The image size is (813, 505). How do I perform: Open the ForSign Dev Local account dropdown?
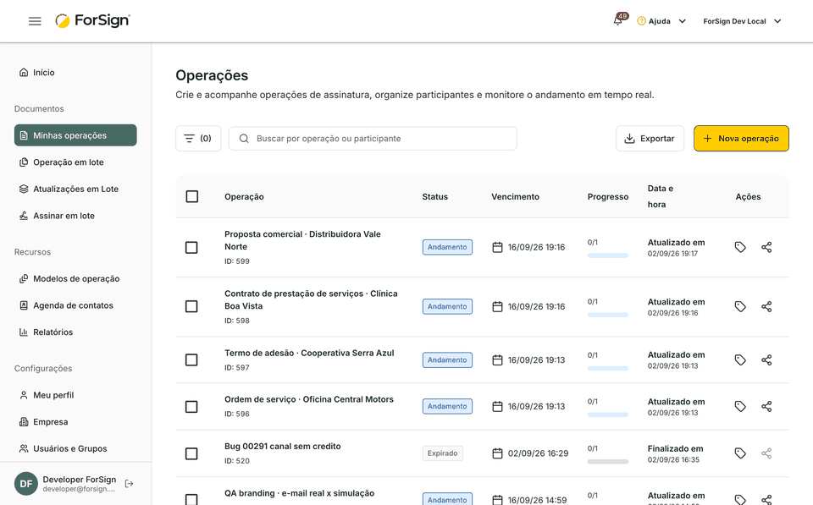point(742,21)
